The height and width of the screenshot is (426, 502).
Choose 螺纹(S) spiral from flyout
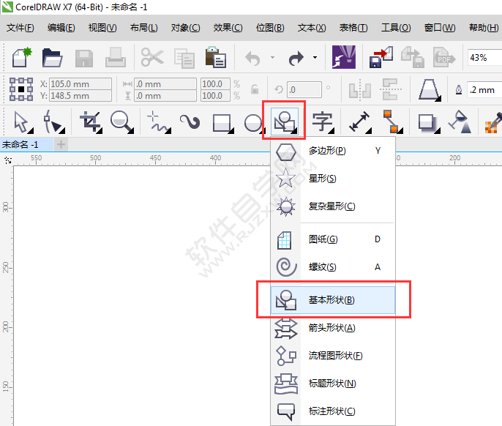(333, 267)
